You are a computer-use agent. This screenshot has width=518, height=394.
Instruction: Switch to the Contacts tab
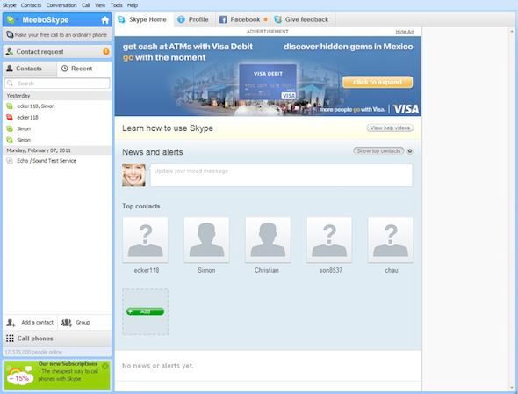[x=30, y=69]
